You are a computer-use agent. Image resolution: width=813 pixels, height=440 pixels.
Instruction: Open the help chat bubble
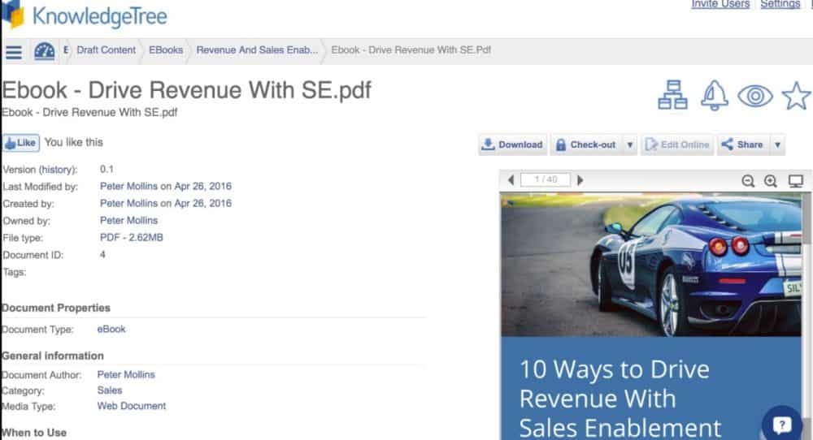click(781, 425)
